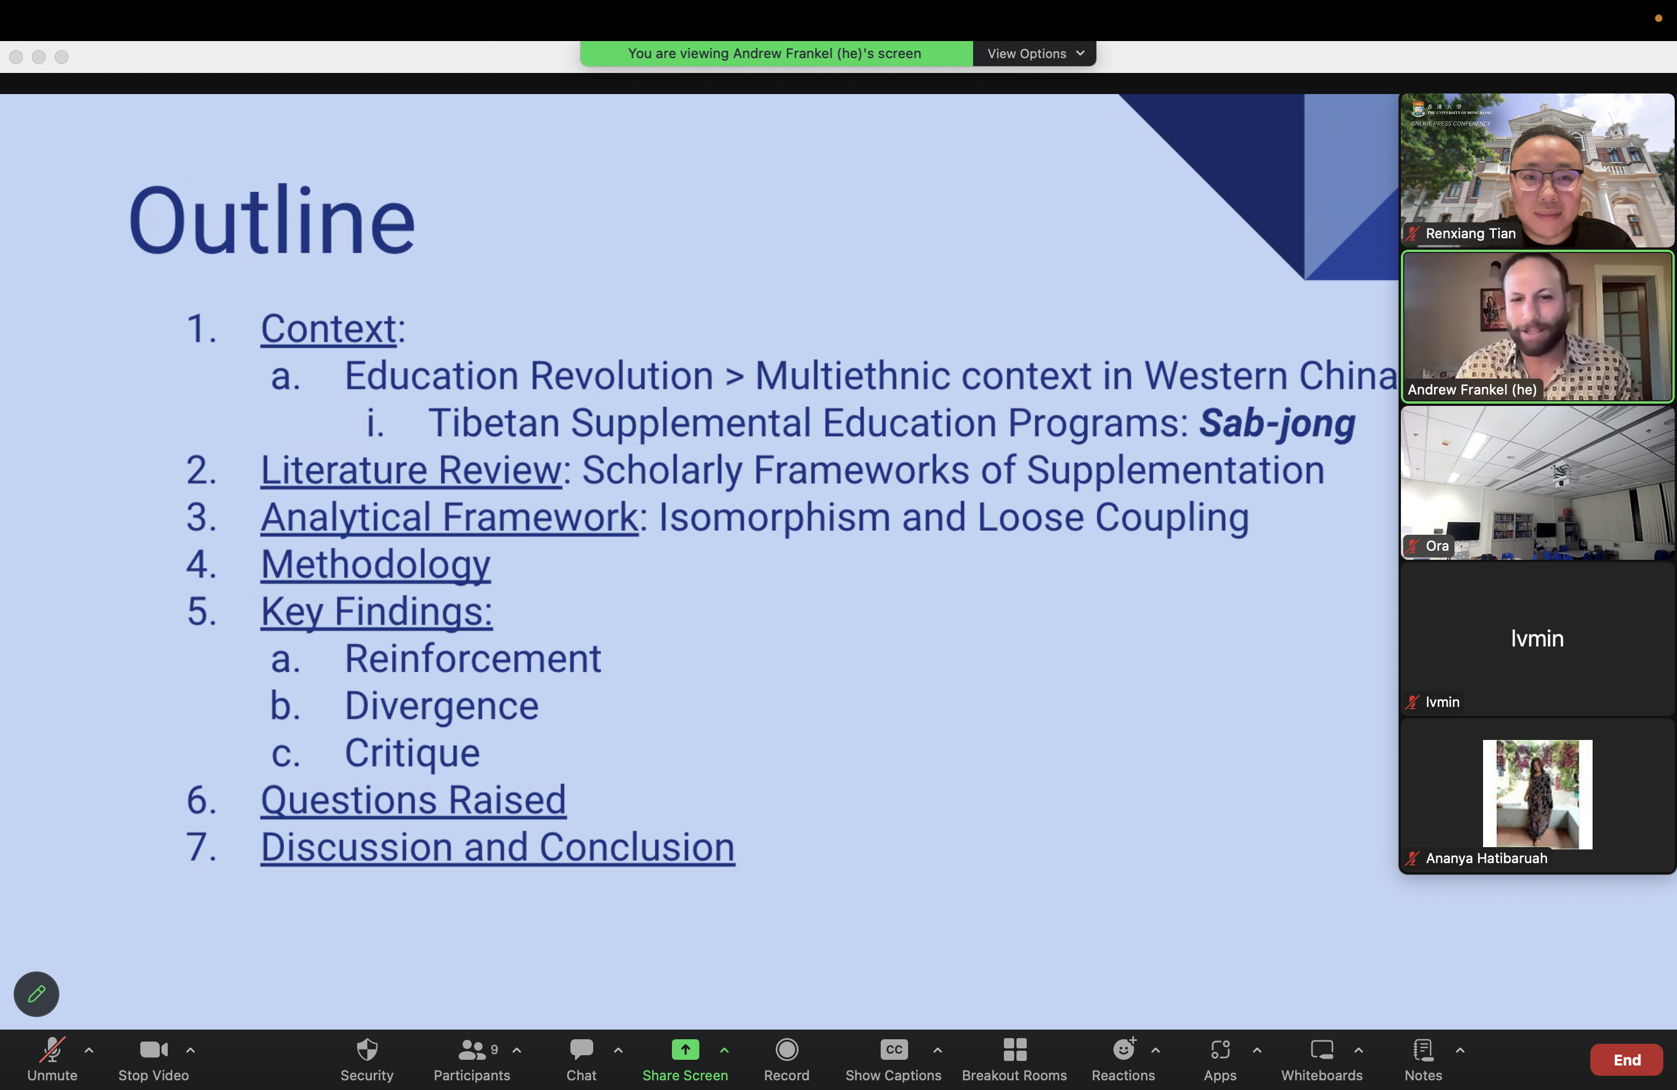Expand View Options dropdown
The height and width of the screenshot is (1090, 1677).
[x=1034, y=54]
